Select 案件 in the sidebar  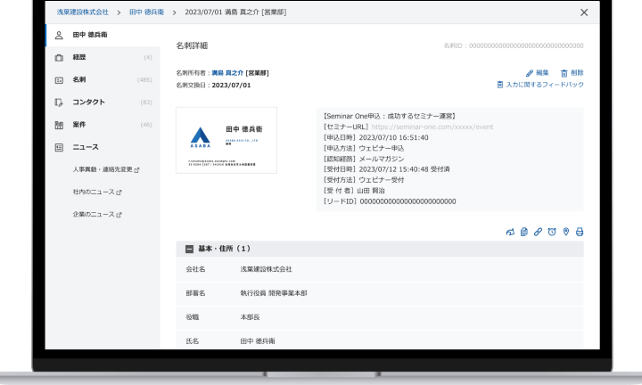[x=79, y=125]
